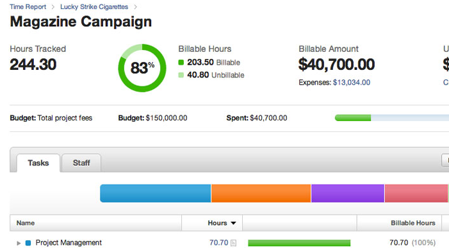
Task: Click the light green Unbillable legend square
Action: pyautogui.click(x=181, y=75)
